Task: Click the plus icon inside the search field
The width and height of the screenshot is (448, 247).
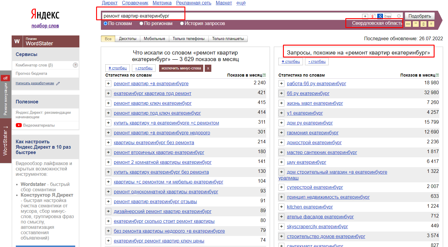Action: [x=365, y=16]
